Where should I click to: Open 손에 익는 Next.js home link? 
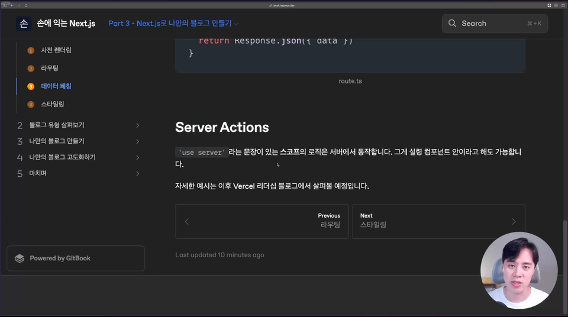point(66,24)
